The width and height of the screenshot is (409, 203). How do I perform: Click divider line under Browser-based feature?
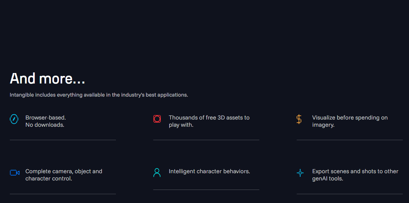(x=63, y=140)
